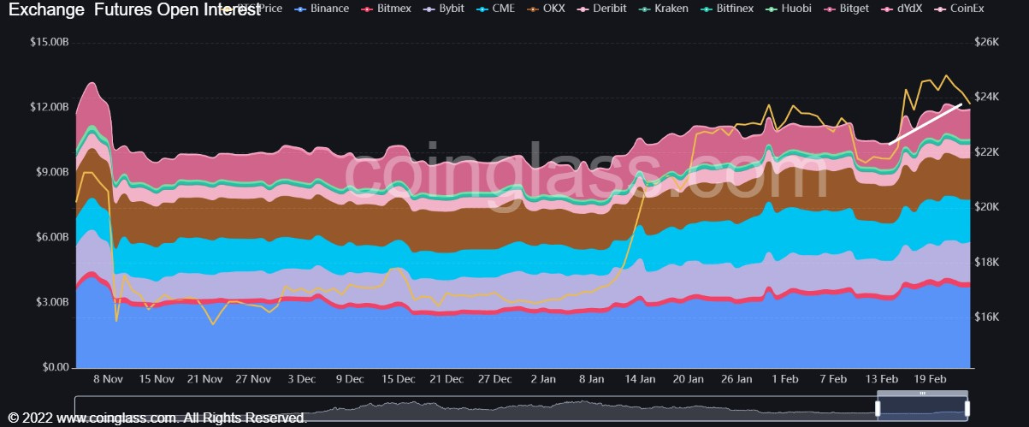Click the $18K price axis label

pos(986,262)
